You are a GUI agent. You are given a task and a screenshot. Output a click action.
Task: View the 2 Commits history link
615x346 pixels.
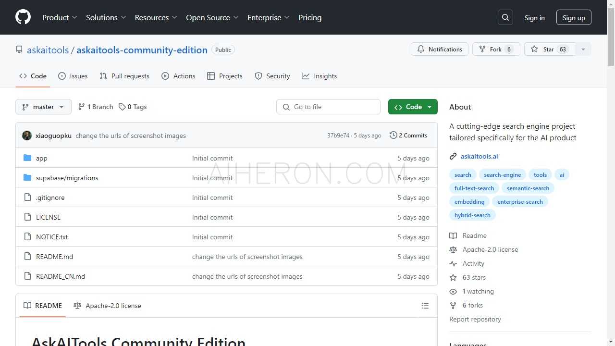coord(408,136)
